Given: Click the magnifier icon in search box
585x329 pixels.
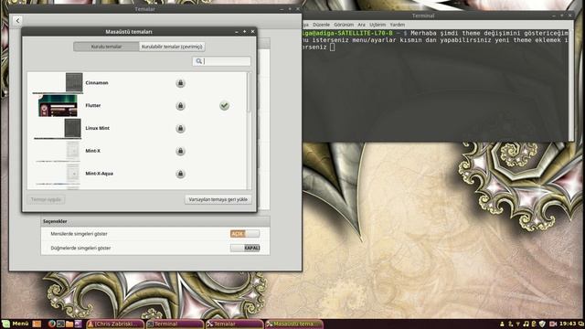Looking at the screenshot, I should (199, 61).
